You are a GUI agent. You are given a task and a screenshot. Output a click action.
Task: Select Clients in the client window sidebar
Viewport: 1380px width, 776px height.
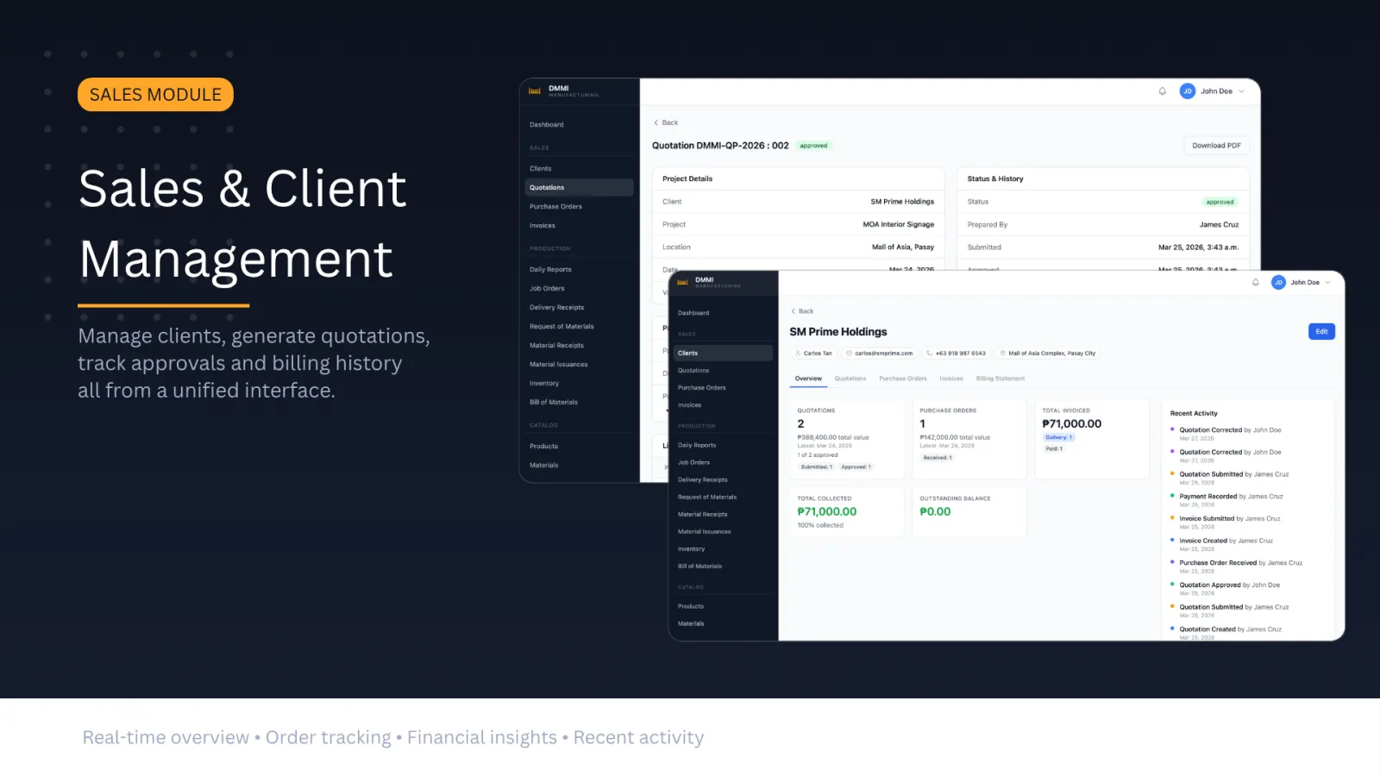point(723,354)
